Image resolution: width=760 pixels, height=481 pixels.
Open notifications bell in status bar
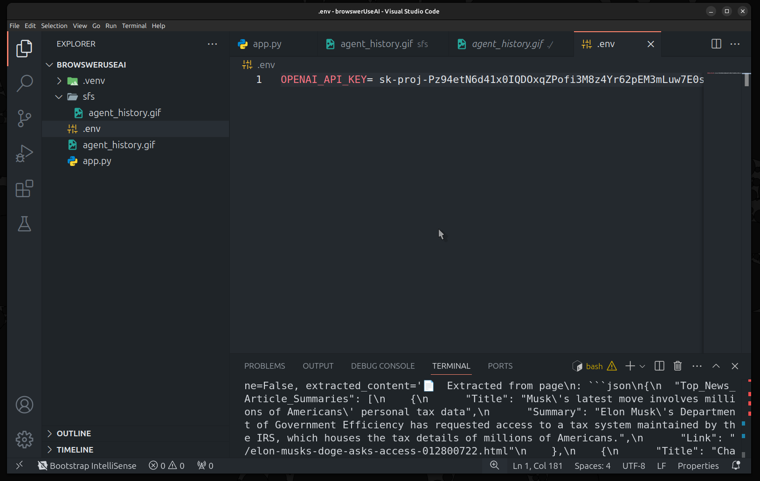(x=736, y=465)
